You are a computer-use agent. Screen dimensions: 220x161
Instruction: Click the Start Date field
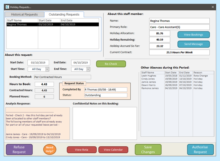38,63
